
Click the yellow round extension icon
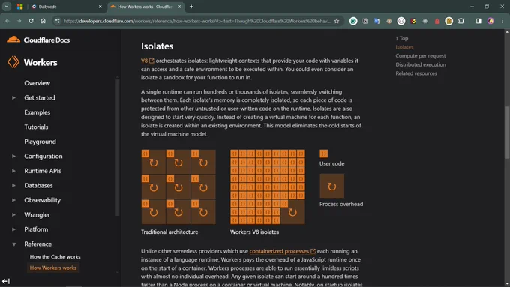(448, 21)
